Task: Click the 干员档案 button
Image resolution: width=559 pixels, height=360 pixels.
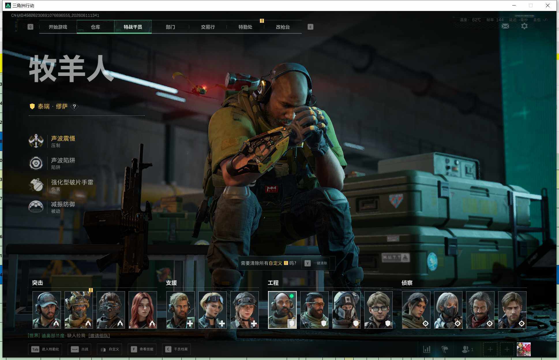Action: tap(177, 349)
